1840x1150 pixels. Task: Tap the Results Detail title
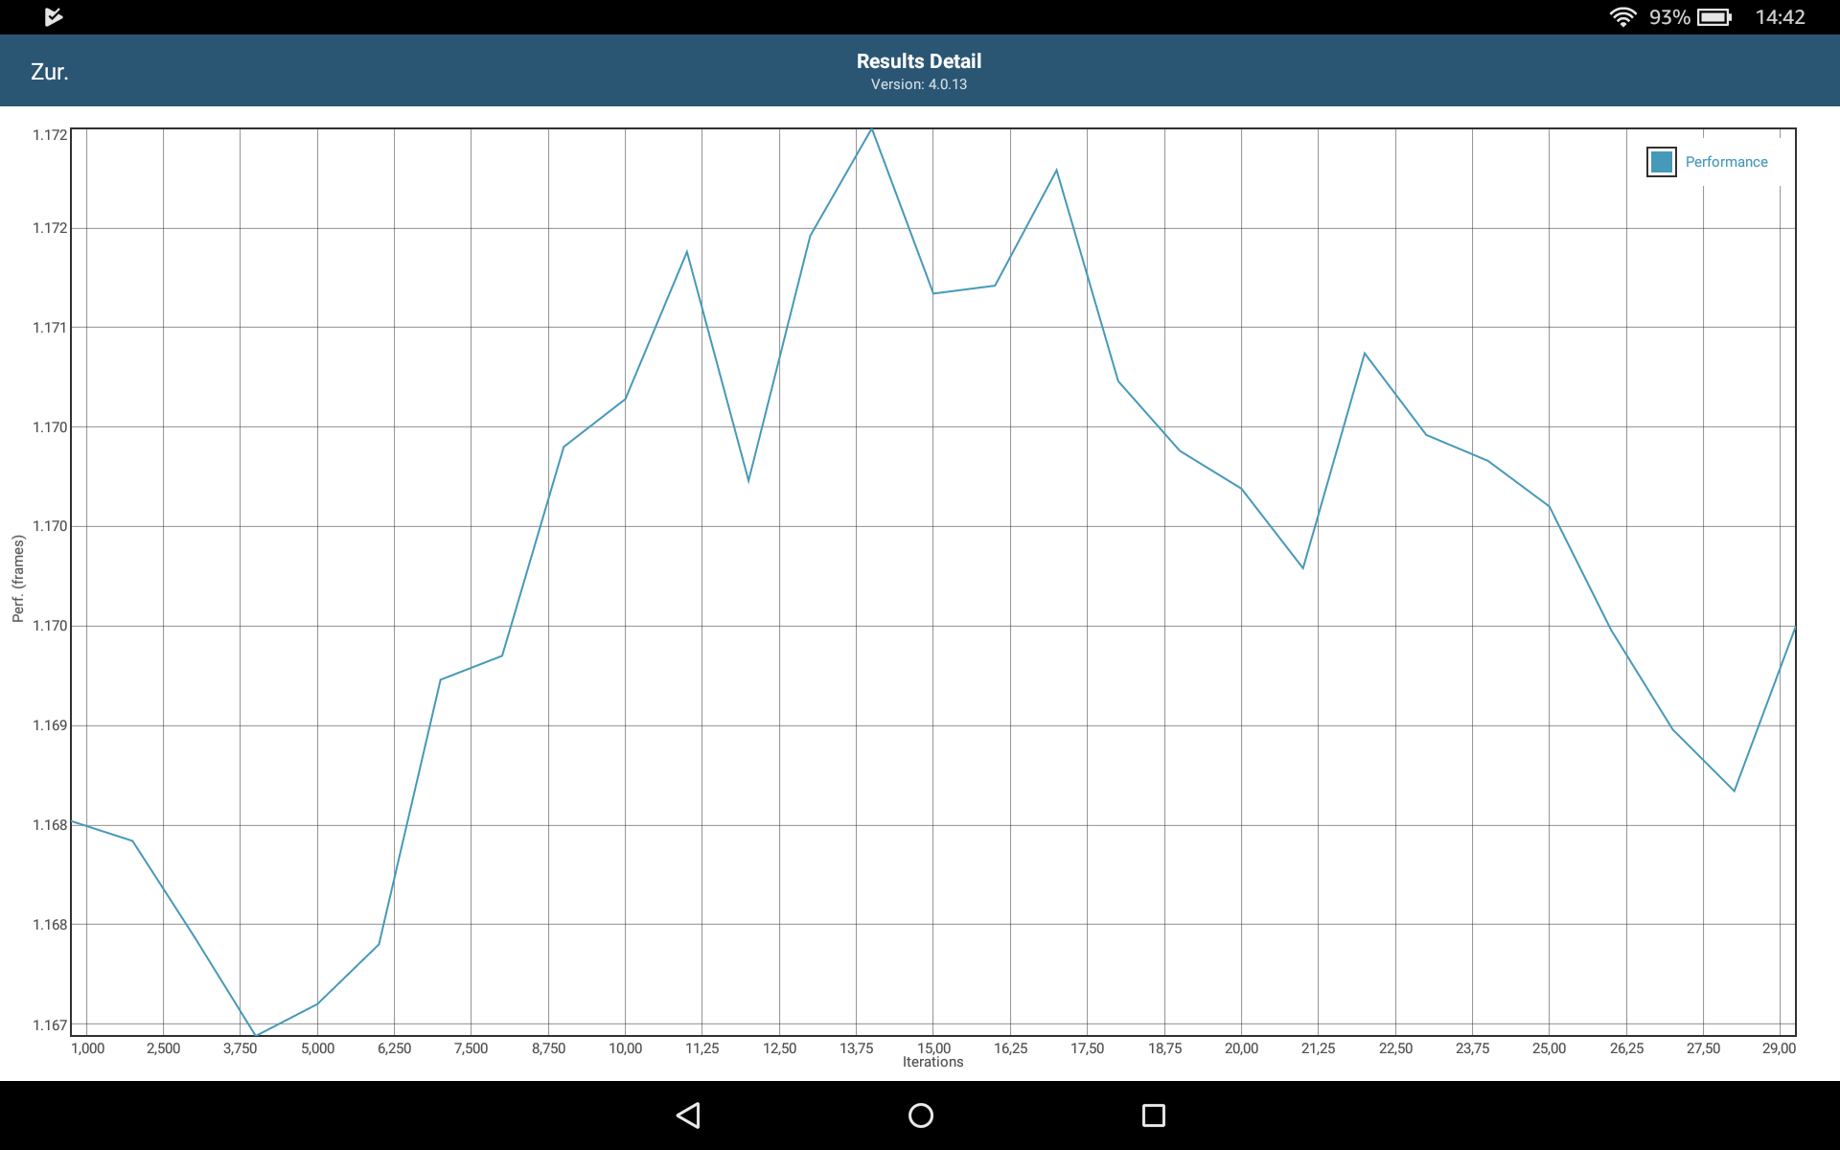coord(918,61)
